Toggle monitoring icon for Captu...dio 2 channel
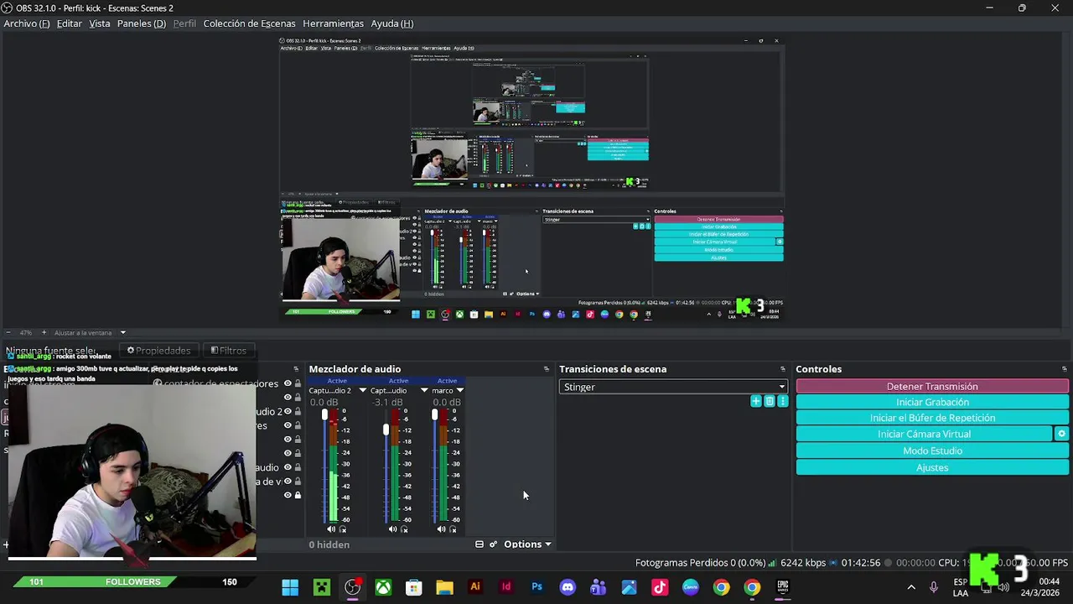 tap(342, 529)
